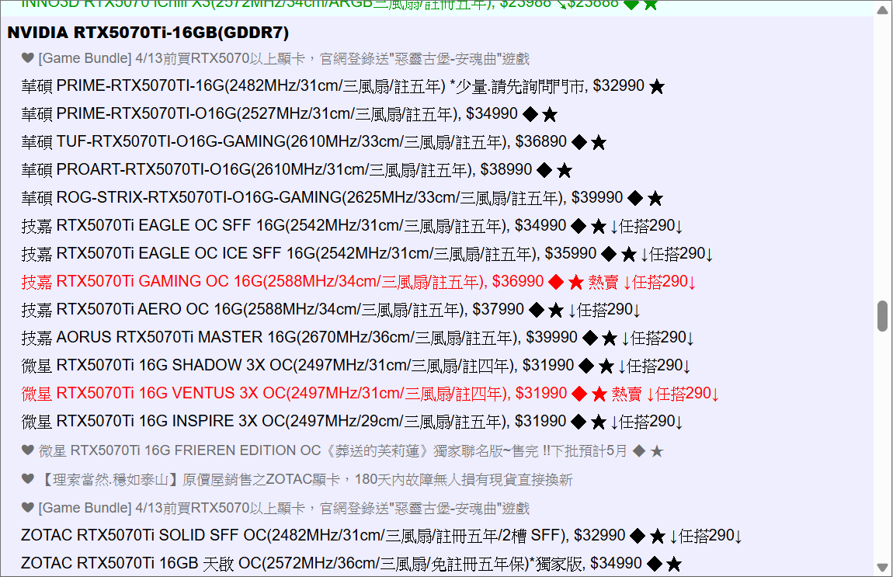Select the 微星 RTX5070Ti INSPIRE 3X OC item
Viewport: 893px width, 577px height.
[352, 421]
